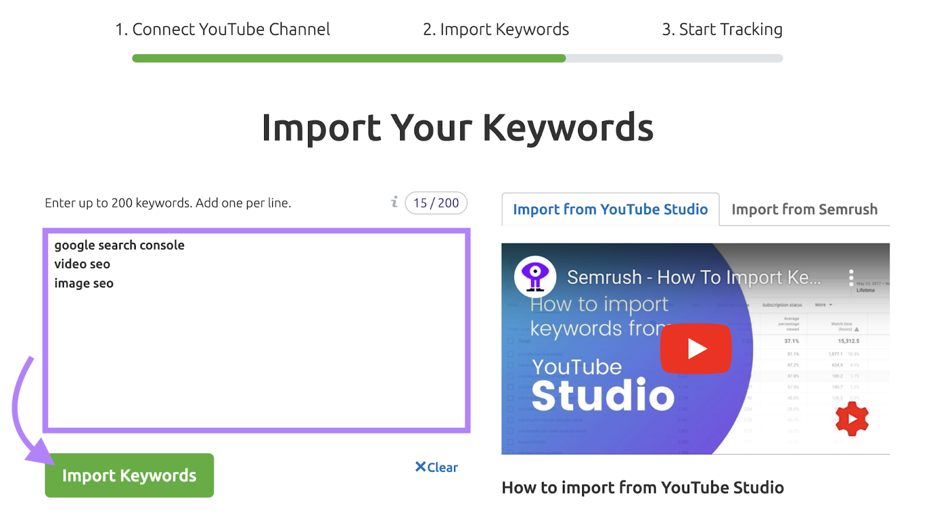Click the 'image seo' keyword line

pyautogui.click(x=84, y=283)
